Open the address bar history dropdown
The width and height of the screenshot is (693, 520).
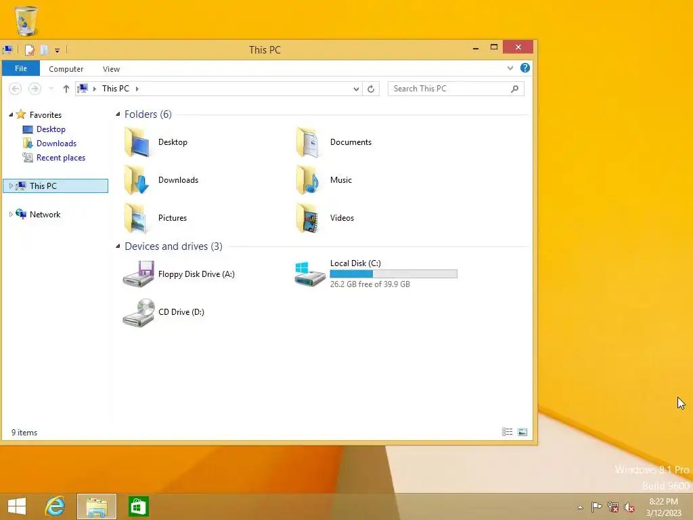(x=356, y=89)
